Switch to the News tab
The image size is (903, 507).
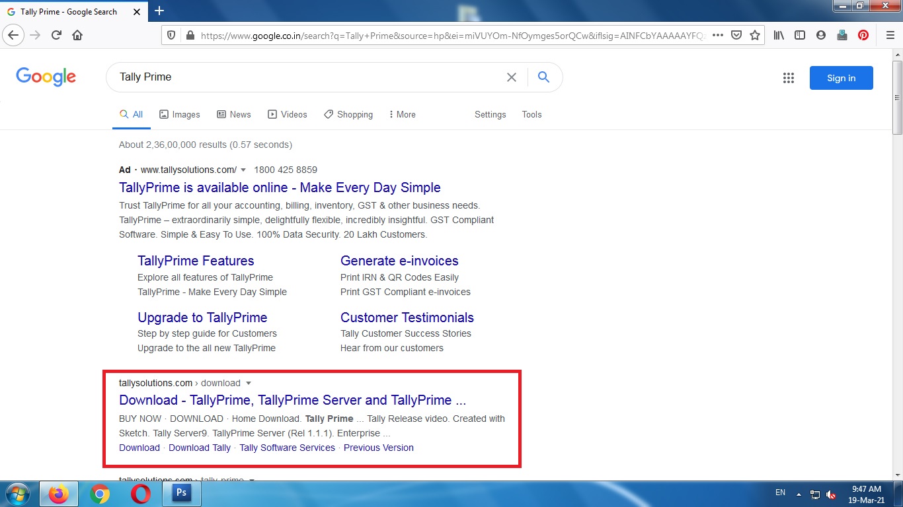[234, 114]
